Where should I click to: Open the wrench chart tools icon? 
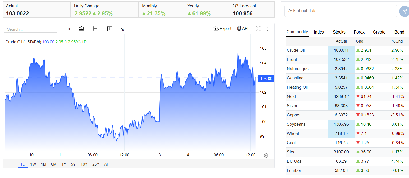click(x=122, y=29)
